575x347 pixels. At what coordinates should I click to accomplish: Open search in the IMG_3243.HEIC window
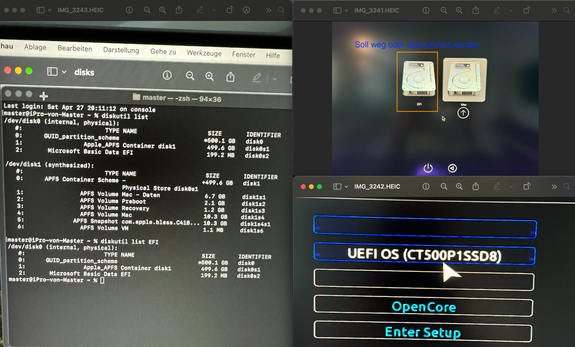click(281, 10)
